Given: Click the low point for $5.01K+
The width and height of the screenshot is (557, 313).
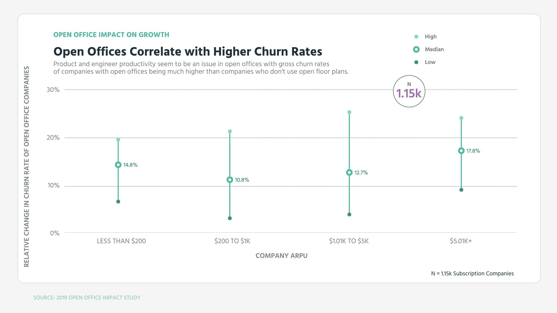Looking at the screenshot, I should click(x=461, y=190).
